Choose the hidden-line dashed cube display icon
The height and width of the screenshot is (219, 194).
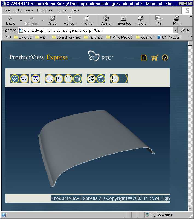click(59, 79)
